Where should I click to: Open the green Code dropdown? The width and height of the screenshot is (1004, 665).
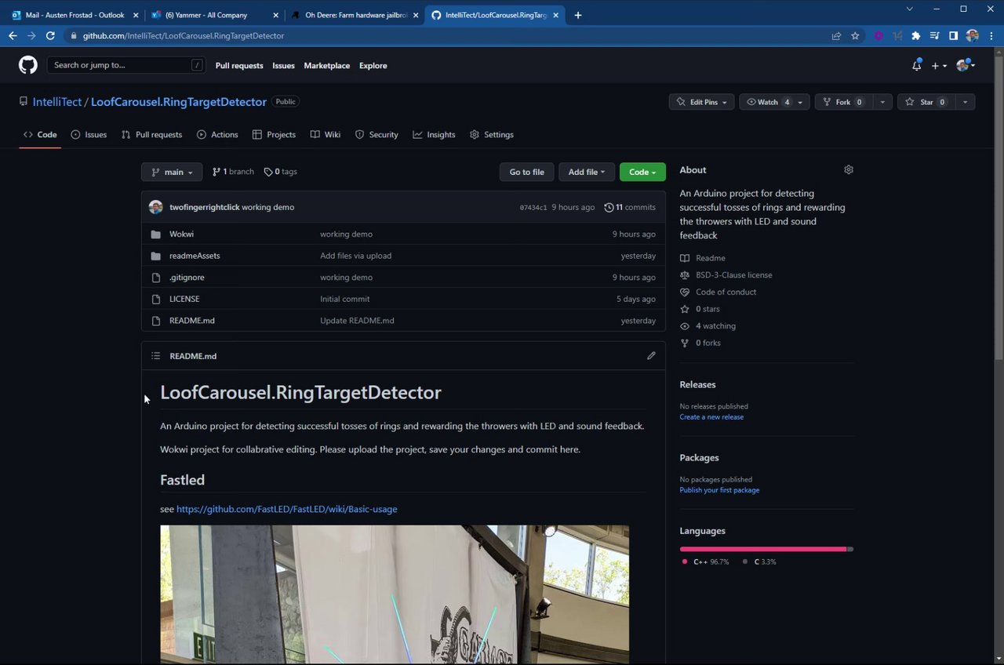(x=642, y=172)
